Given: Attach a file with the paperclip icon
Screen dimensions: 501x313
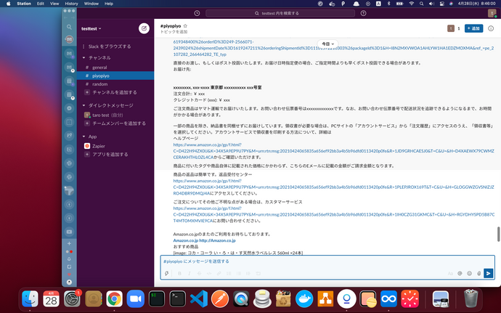Looking at the screenshot, I should pos(478,273).
